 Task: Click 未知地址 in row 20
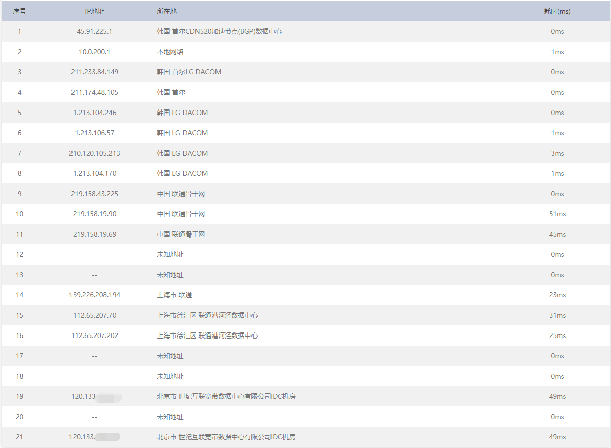click(170, 417)
